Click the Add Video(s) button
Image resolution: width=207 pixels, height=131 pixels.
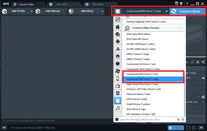pyautogui.click(x=51, y=11)
